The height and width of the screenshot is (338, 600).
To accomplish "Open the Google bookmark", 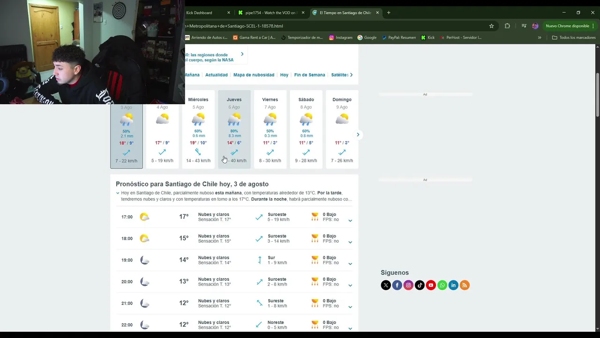I will pyautogui.click(x=367, y=38).
